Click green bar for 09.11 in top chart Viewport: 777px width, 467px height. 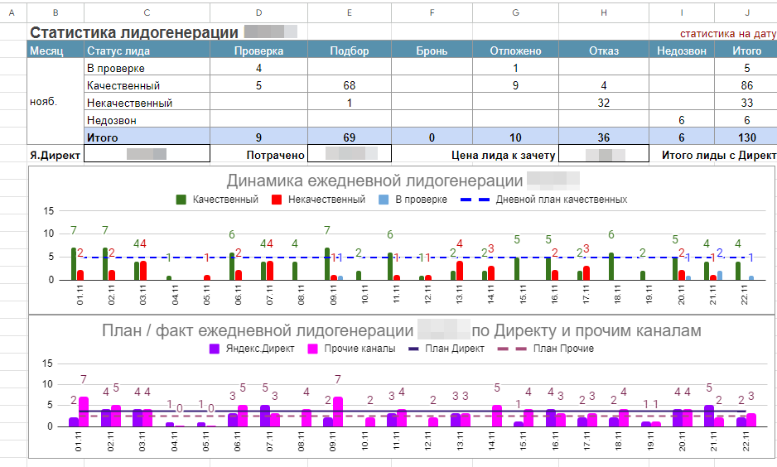point(327,264)
